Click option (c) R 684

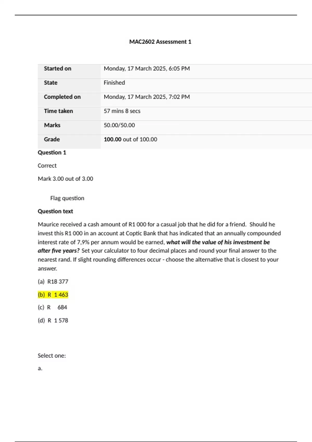(53, 307)
